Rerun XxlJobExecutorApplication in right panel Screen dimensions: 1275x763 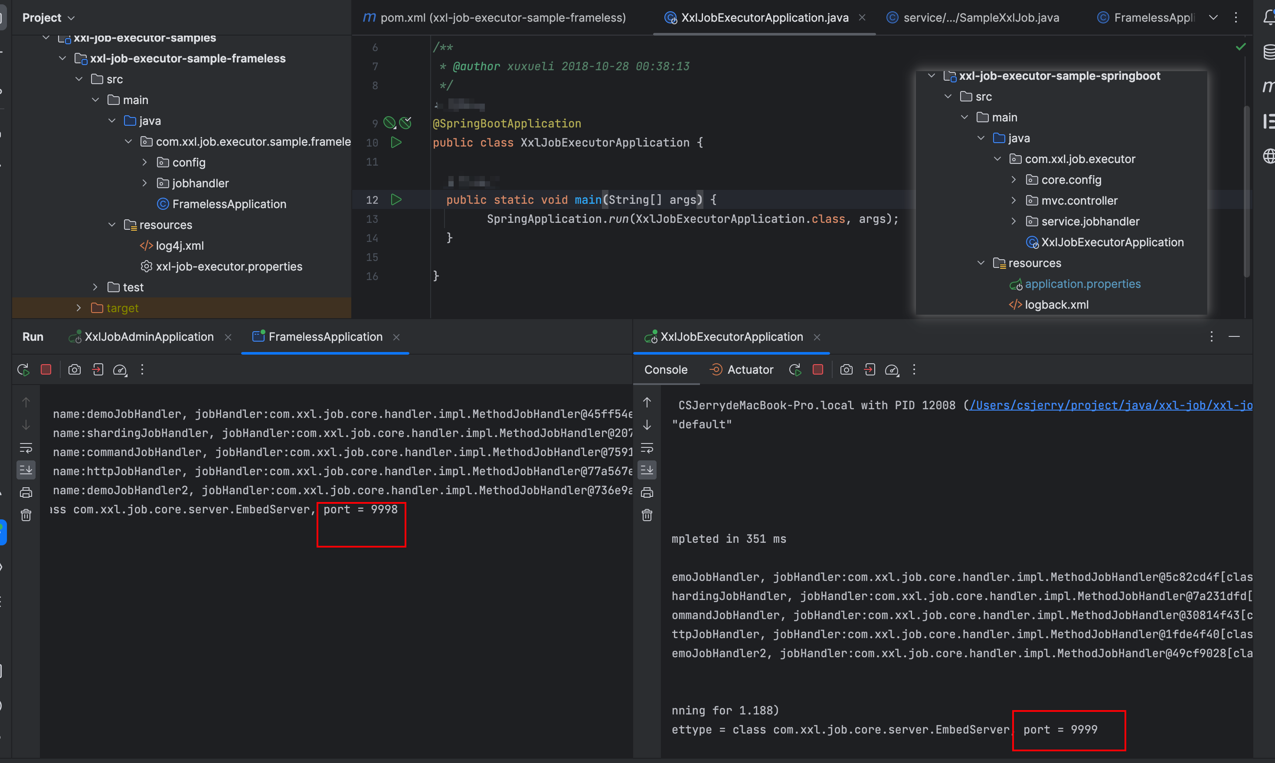coord(795,370)
